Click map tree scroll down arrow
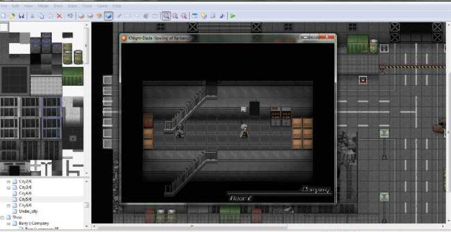451x232 pixels. coord(86,226)
